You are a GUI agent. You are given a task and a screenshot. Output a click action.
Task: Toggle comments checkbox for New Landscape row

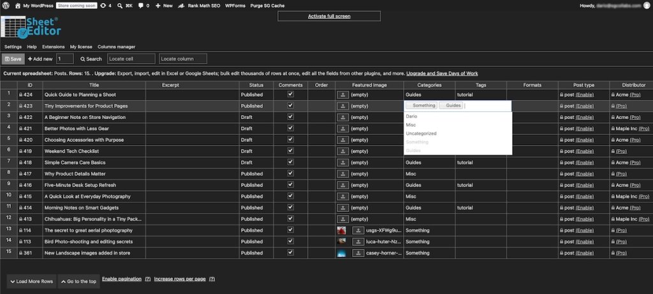(291, 253)
